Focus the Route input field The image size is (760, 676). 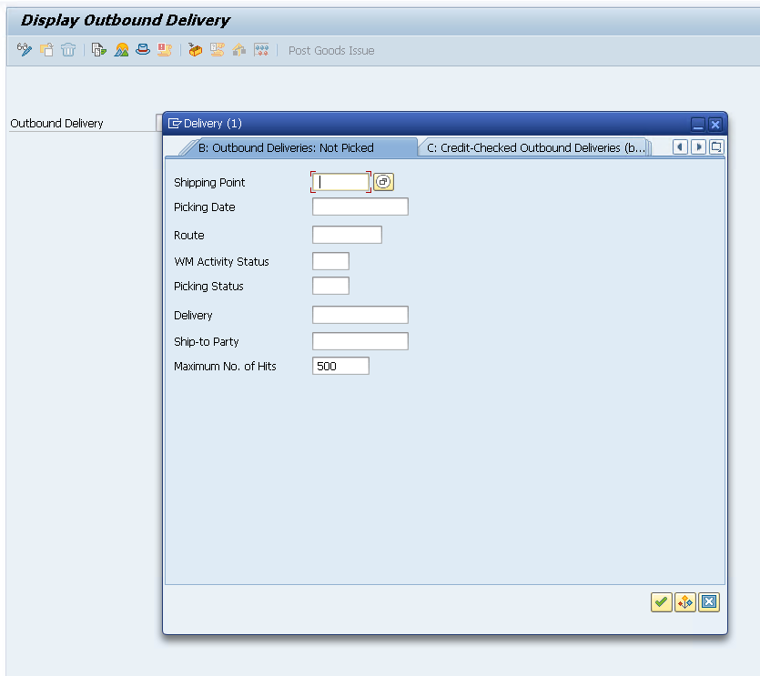point(347,235)
